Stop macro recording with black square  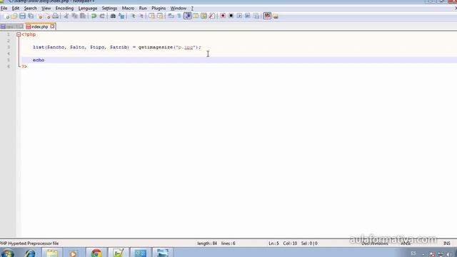coord(231,16)
